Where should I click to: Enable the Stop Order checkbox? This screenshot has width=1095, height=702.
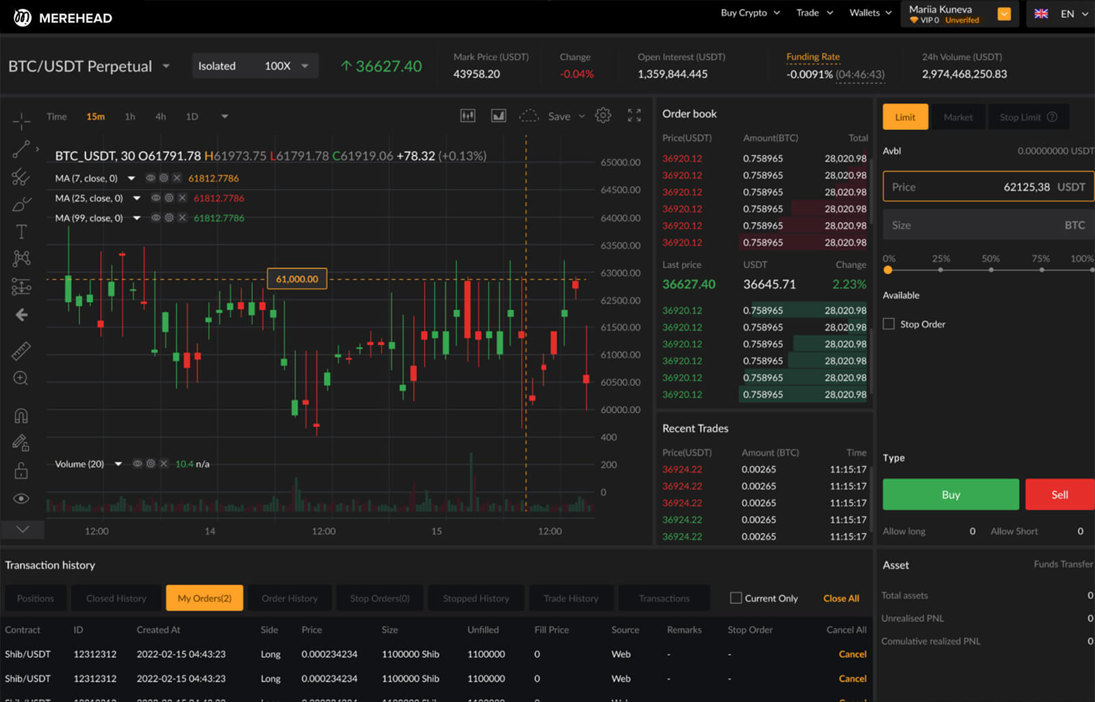pos(888,324)
